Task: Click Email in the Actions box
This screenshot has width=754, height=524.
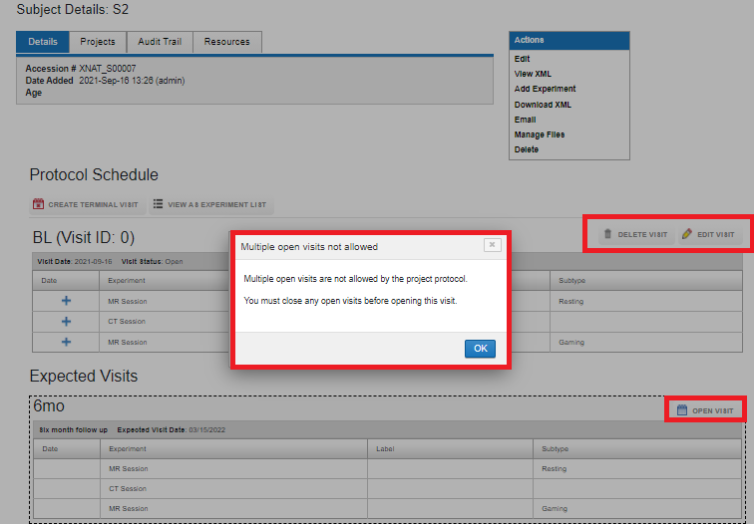Action: tap(525, 120)
